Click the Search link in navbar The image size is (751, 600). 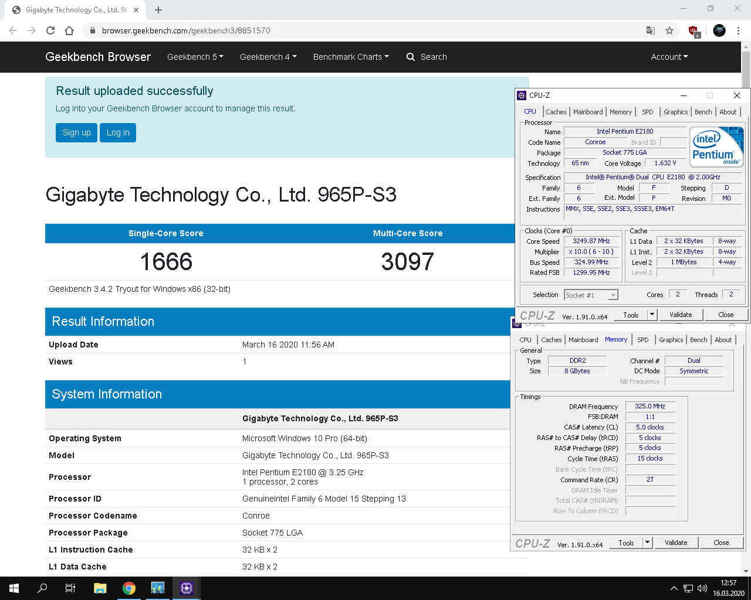(434, 57)
